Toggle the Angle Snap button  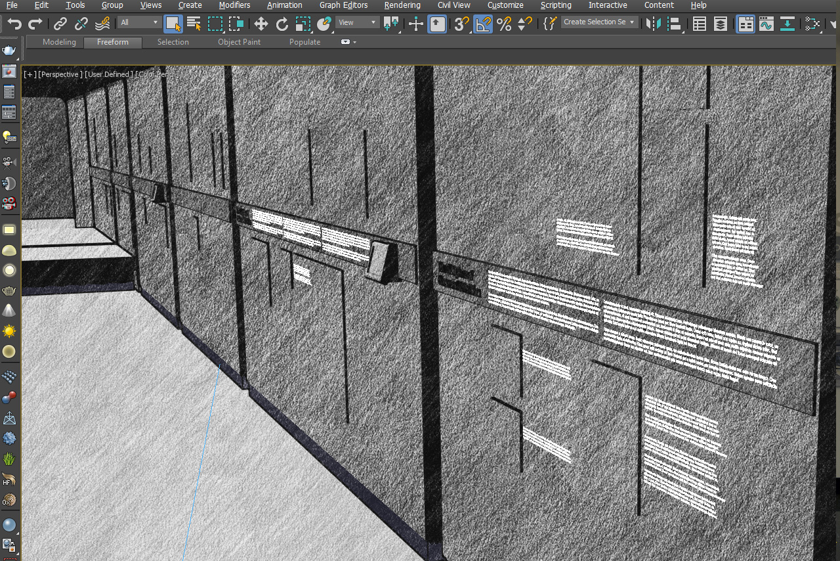[x=483, y=24]
